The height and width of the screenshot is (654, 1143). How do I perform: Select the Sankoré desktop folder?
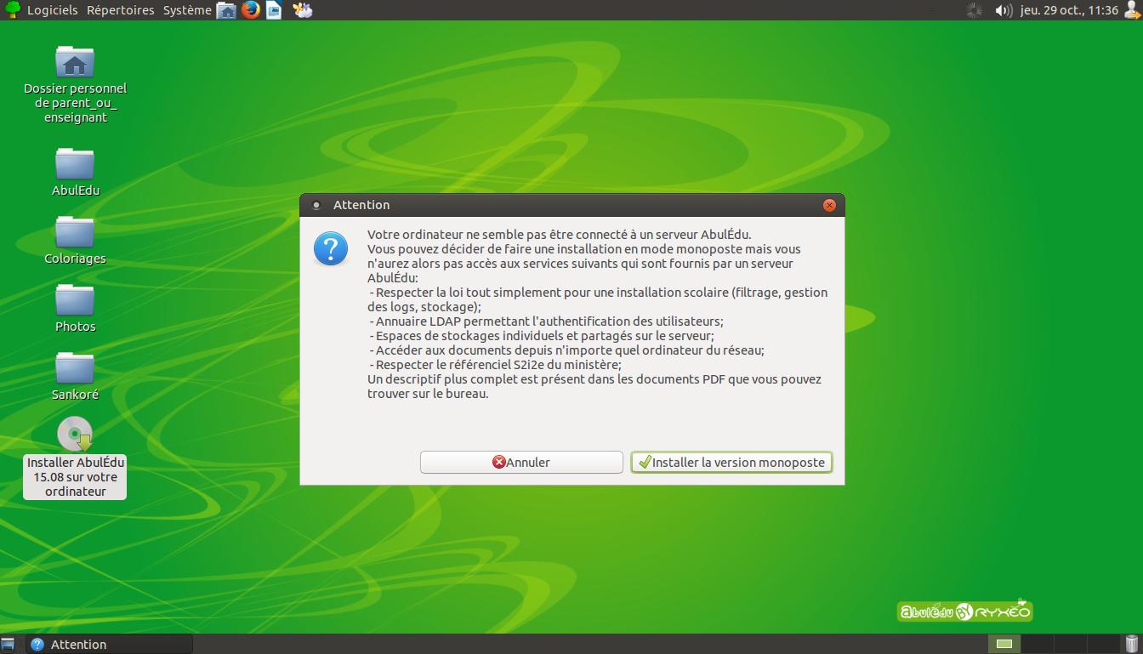click(x=75, y=375)
